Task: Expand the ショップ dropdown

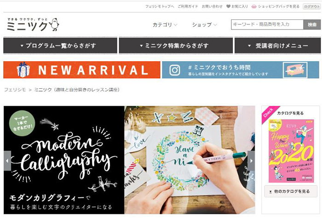Action: 204,25
